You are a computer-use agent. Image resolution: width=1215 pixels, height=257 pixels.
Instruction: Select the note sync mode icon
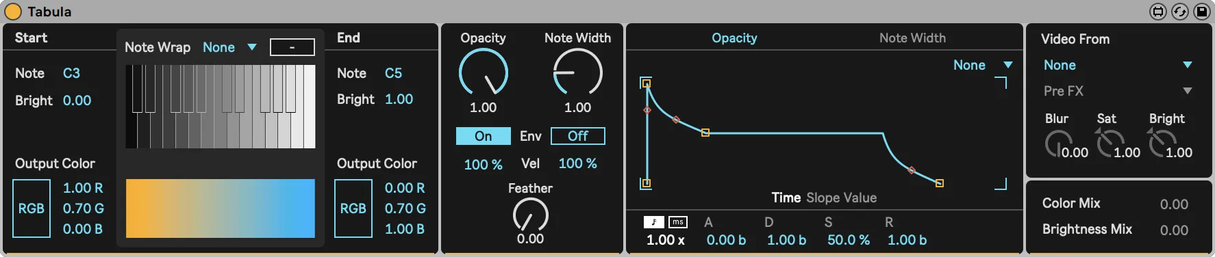[x=654, y=221]
